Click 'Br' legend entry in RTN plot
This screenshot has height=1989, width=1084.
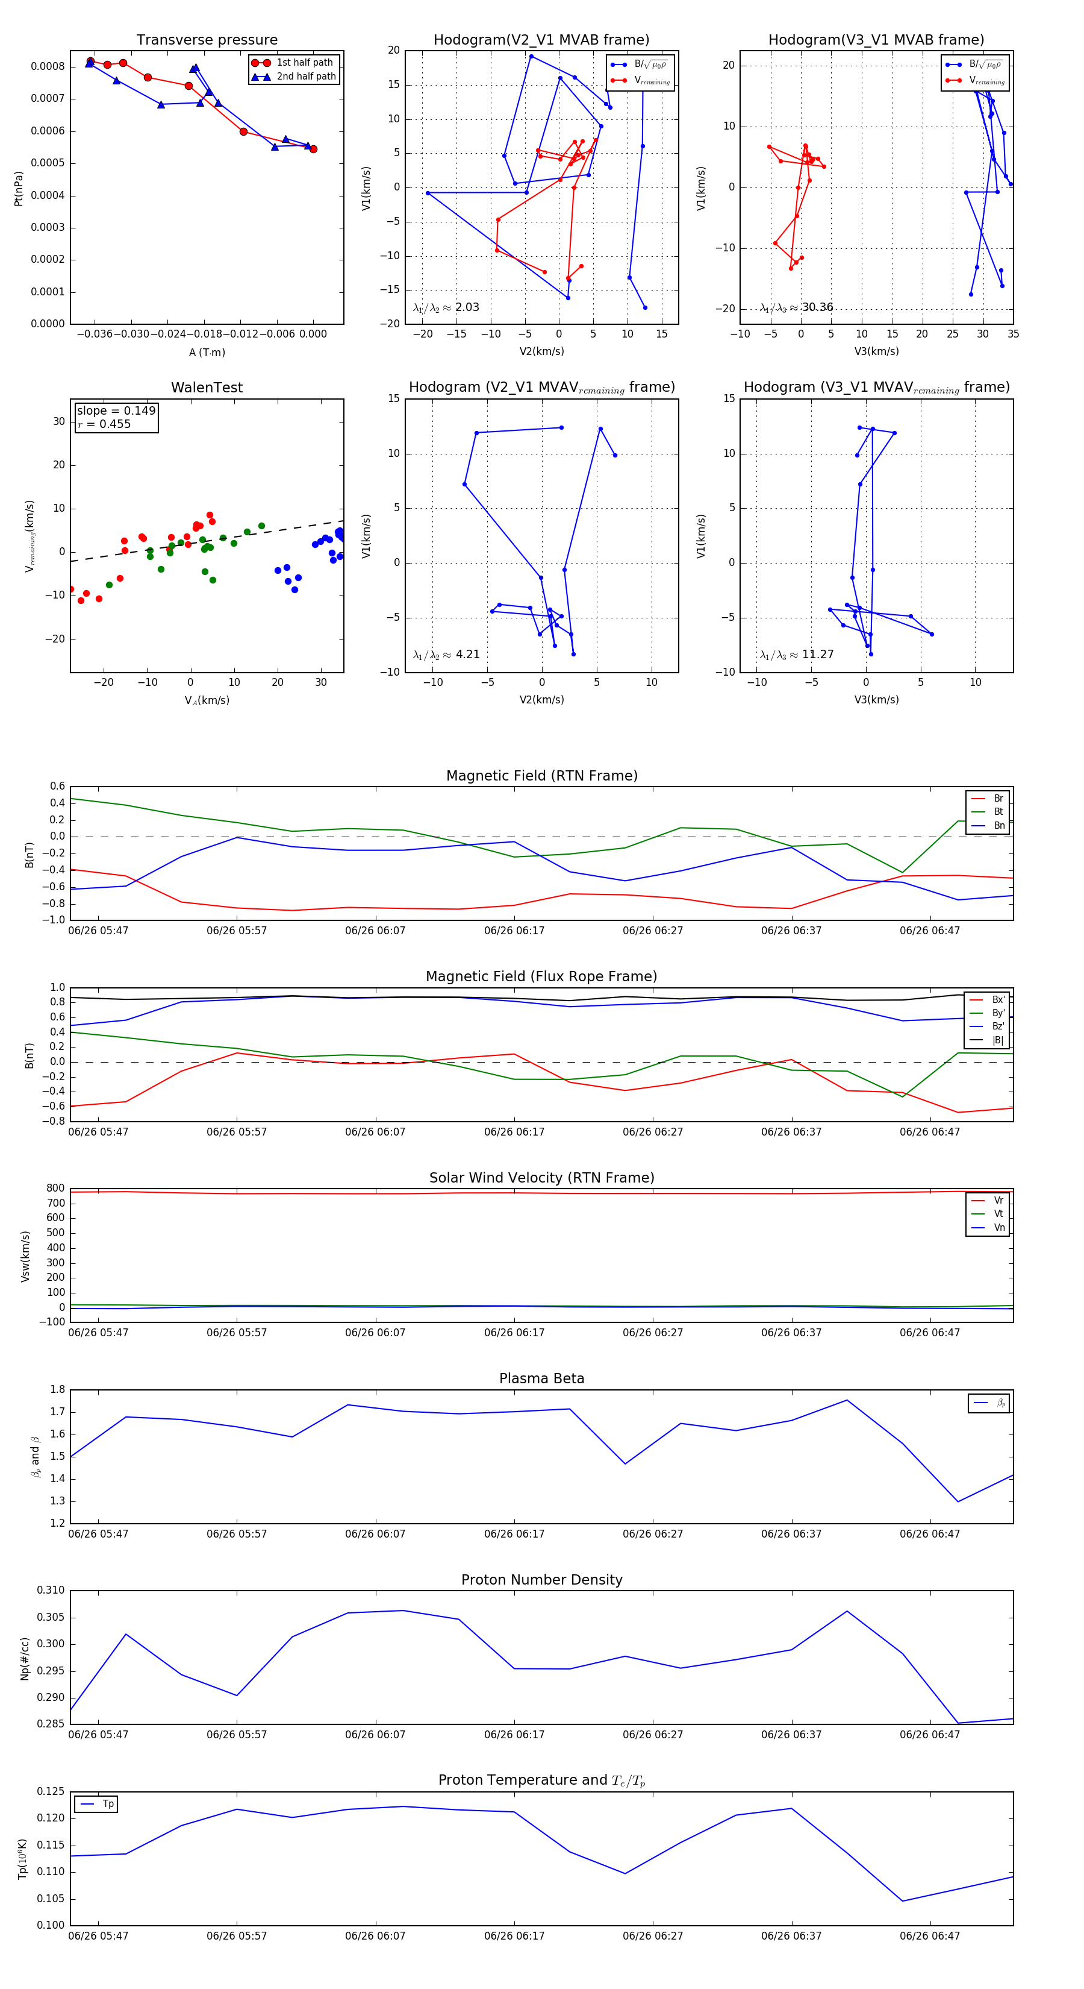[988, 799]
